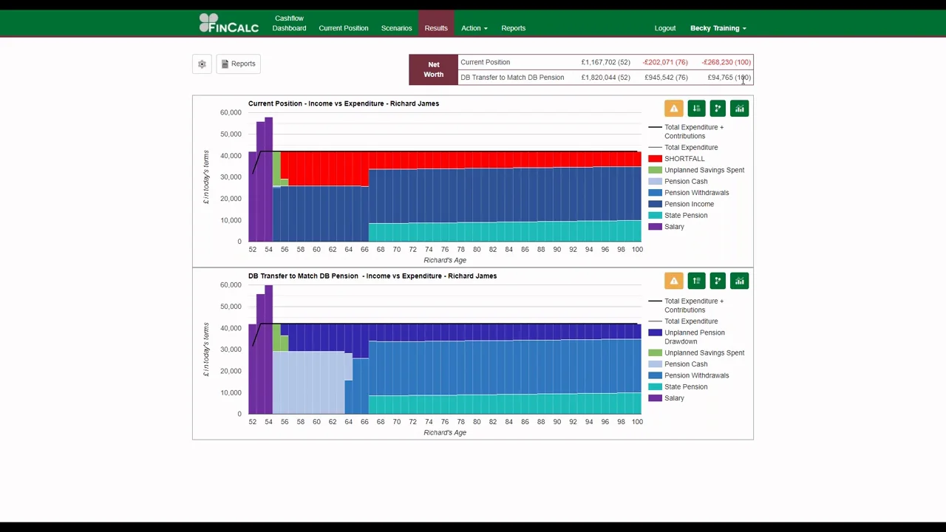The image size is (946, 532).
Task: Click DB Transfer to Match DB Pension row label
Action: [x=512, y=78]
